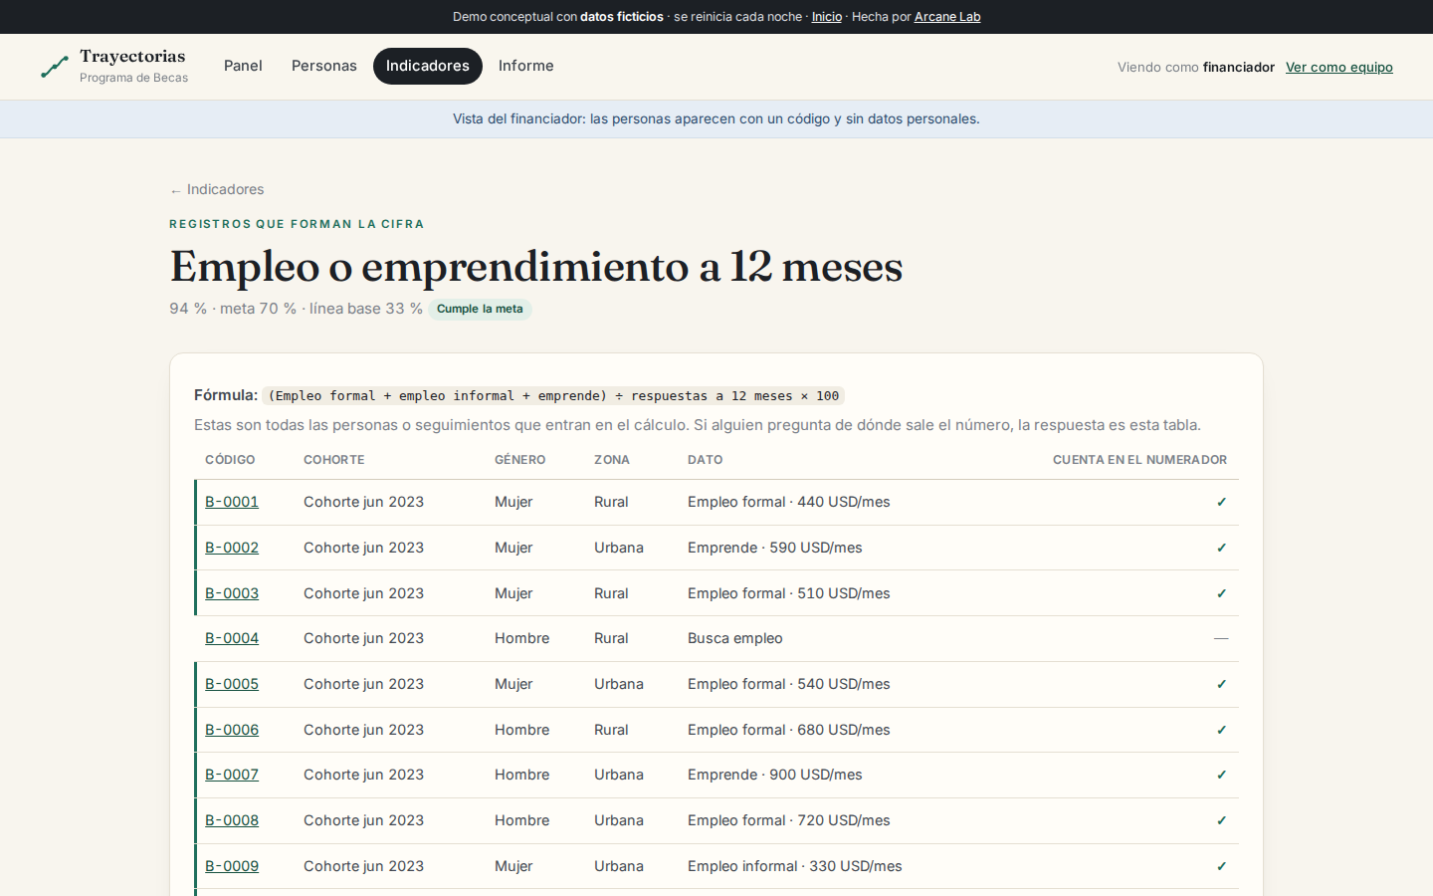Image resolution: width=1433 pixels, height=896 pixels.
Task: Open record B-0006
Action: tap(232, 730)
